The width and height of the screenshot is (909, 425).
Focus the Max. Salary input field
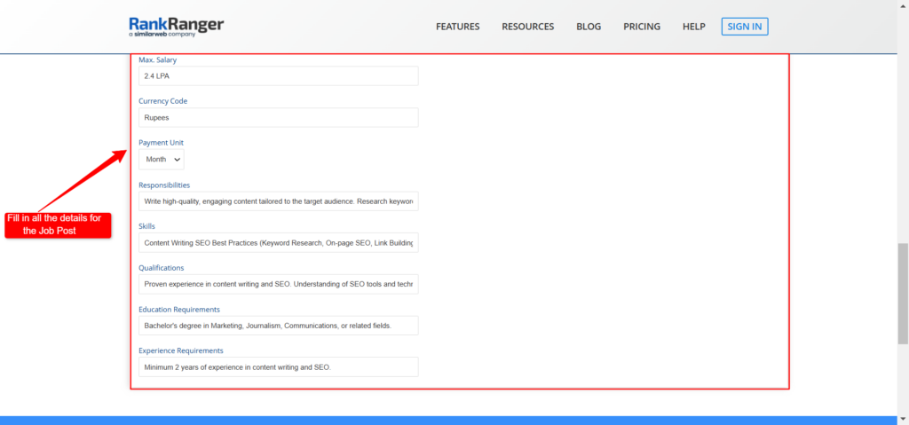[278, 76]
